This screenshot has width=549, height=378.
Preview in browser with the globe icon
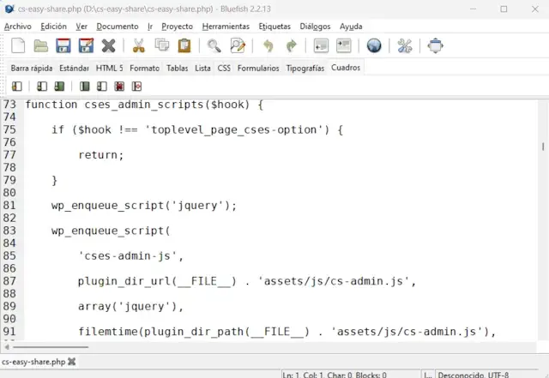[374, 45]
